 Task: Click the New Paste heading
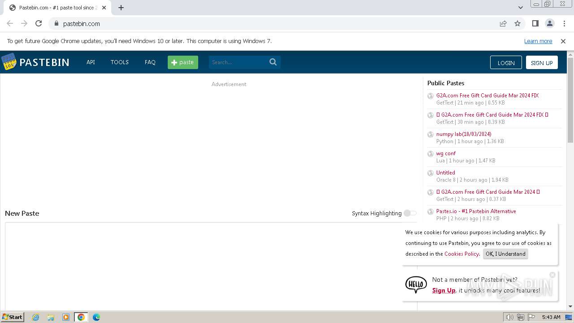[x=22, y=213]
